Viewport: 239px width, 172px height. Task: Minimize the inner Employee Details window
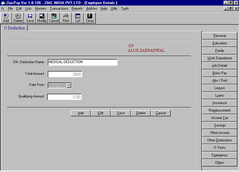(226, 8)
